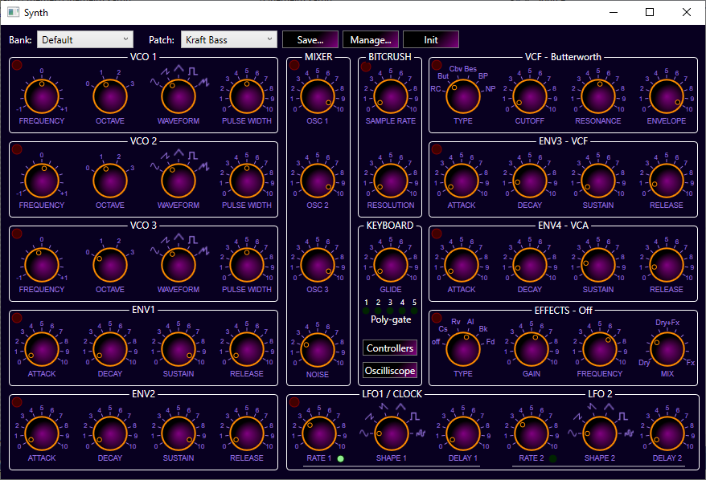Viewport: 706px width, 480px height.
Task: Toggle the ENV1 red LED
Action: click(x=17, y=318)
